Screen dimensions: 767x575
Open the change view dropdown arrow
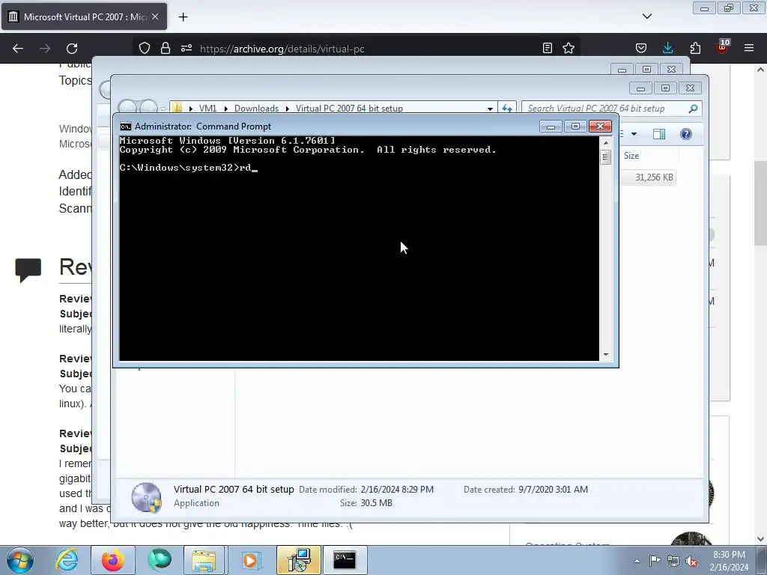tap(634, 134)
